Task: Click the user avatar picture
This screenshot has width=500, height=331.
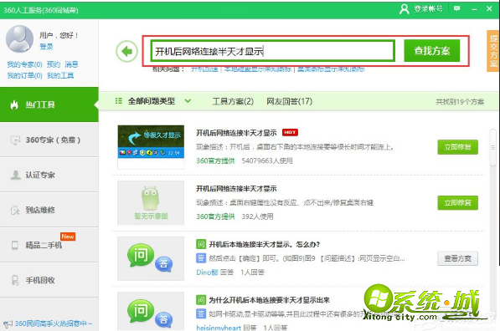Action: tap(19, 38)
